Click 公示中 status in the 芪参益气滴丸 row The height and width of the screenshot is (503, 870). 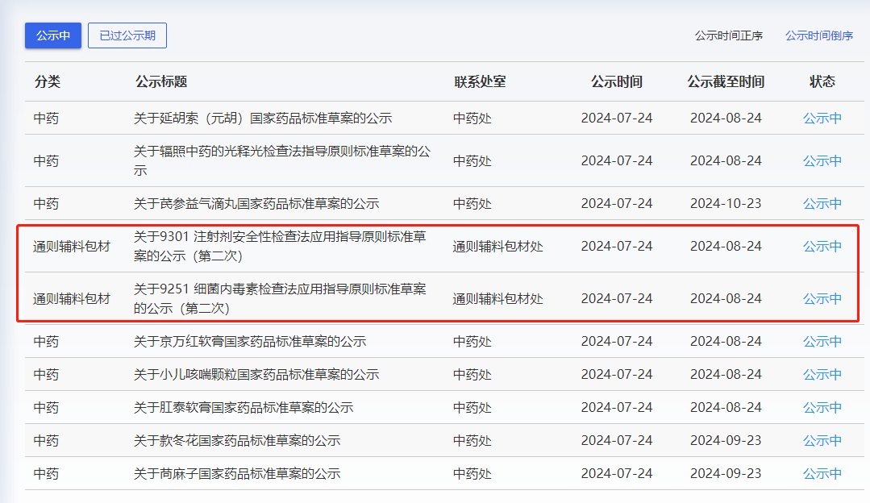[x=822, y=203]
